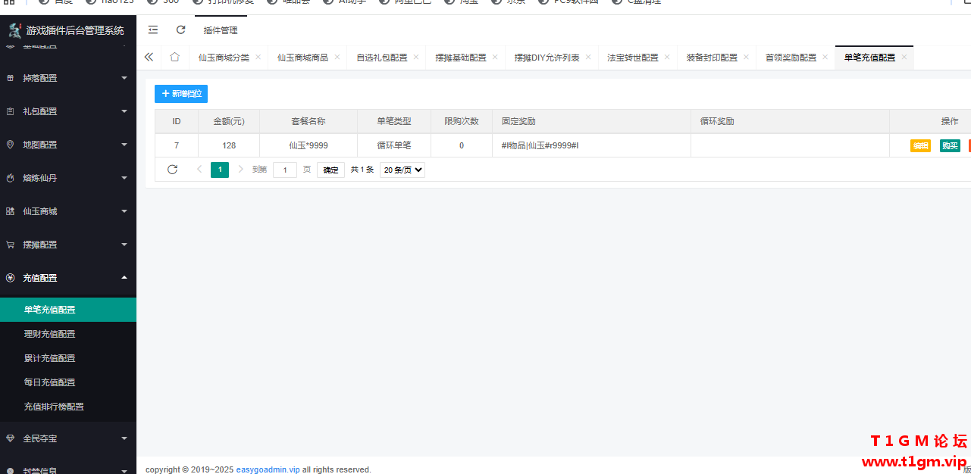Click the green 购买 button in row 7
Image resolution: width=971 pixels, height=474 pixels.
[x=950, y=146]
